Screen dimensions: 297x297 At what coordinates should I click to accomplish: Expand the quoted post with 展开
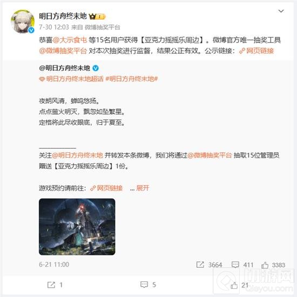[x=143, y=188]
